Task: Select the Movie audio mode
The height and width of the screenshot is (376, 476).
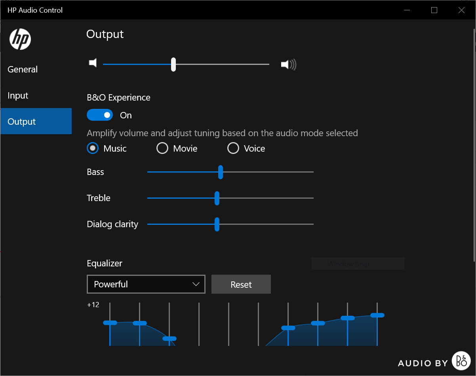Action: coord(162,148)
